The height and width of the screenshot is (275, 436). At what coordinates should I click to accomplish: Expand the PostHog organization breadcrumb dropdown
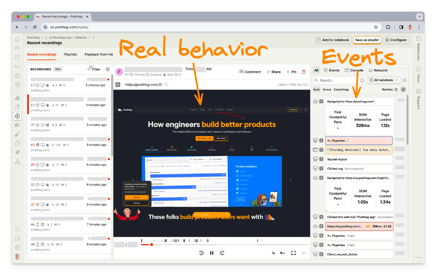point(35,37)
